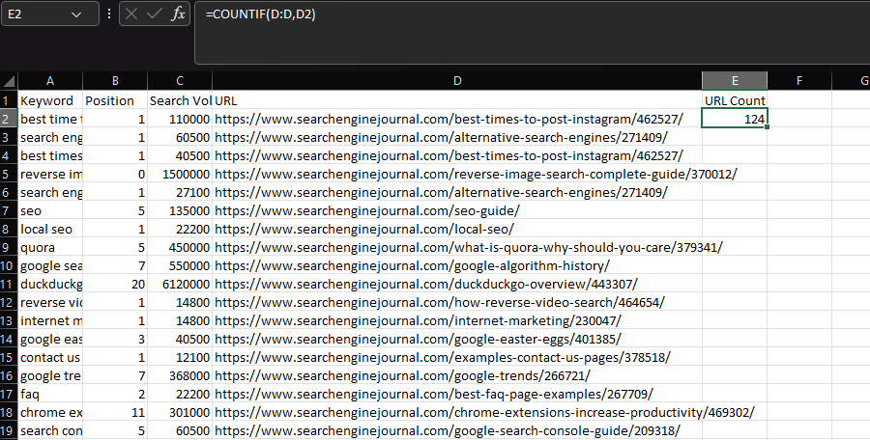
Task: Click the Cancel X icon in formula bar
Action: [131, 14]
